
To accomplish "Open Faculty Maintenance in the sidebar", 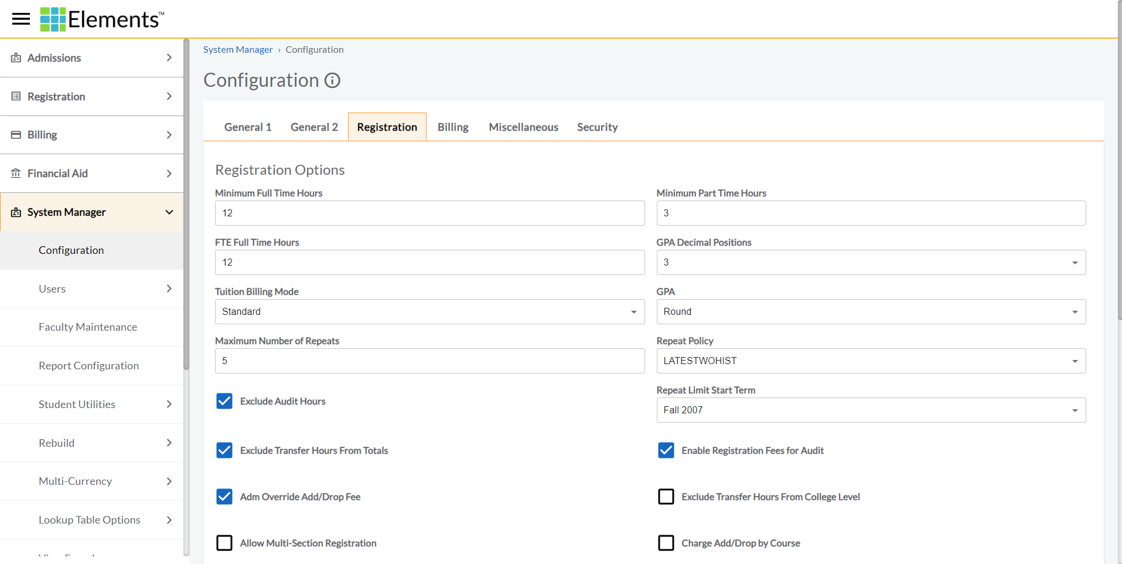I will [91, 327].
